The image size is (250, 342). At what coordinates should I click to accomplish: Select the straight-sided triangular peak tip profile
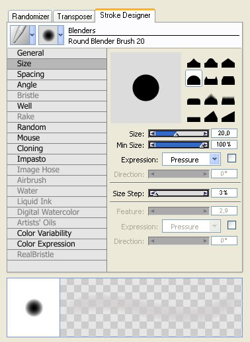point(228,63)
